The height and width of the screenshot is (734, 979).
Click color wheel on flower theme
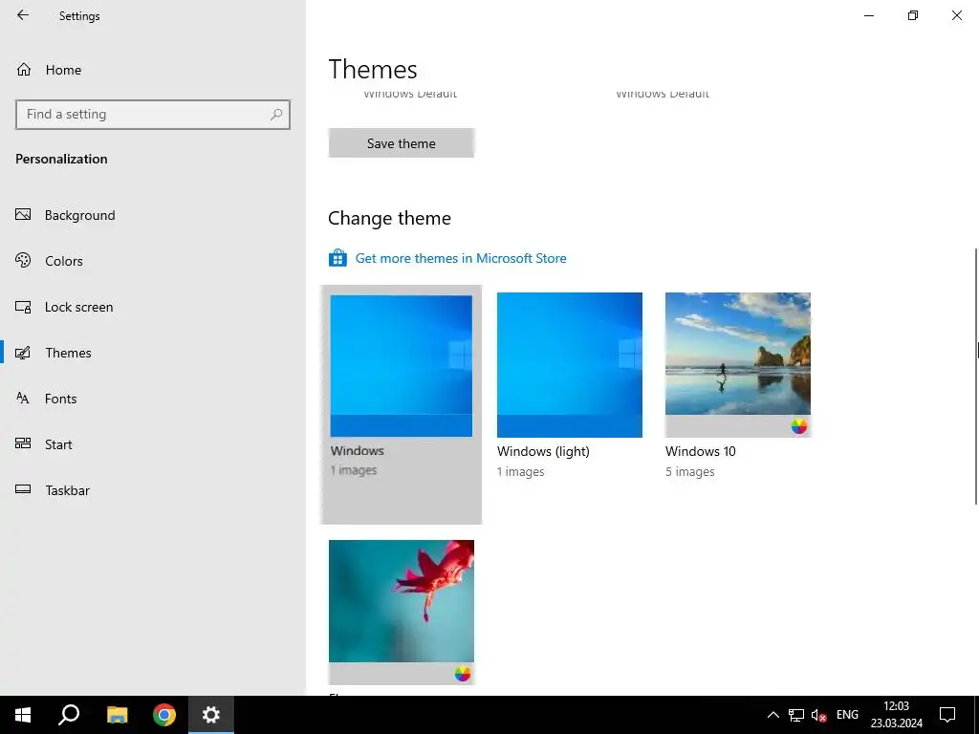[x=463, y=674]
